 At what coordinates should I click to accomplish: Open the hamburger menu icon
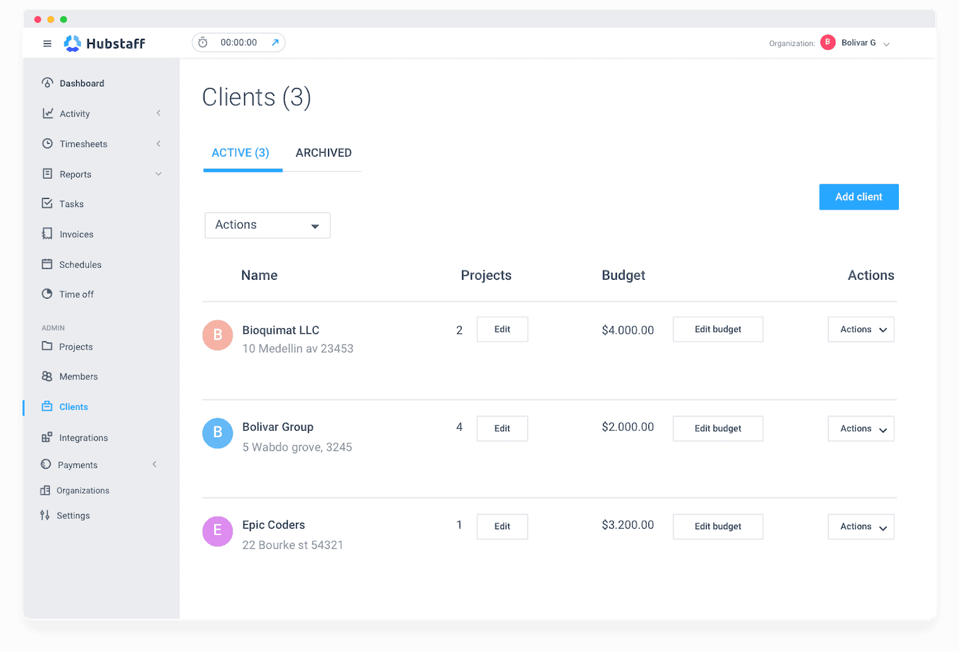[x=47, y=43]
